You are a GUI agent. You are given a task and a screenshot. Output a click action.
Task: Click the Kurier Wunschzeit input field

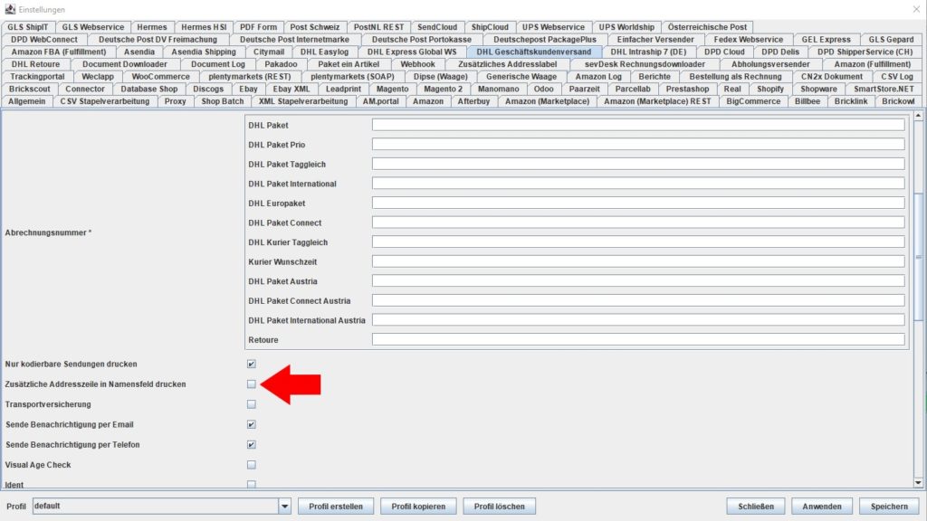638,261
